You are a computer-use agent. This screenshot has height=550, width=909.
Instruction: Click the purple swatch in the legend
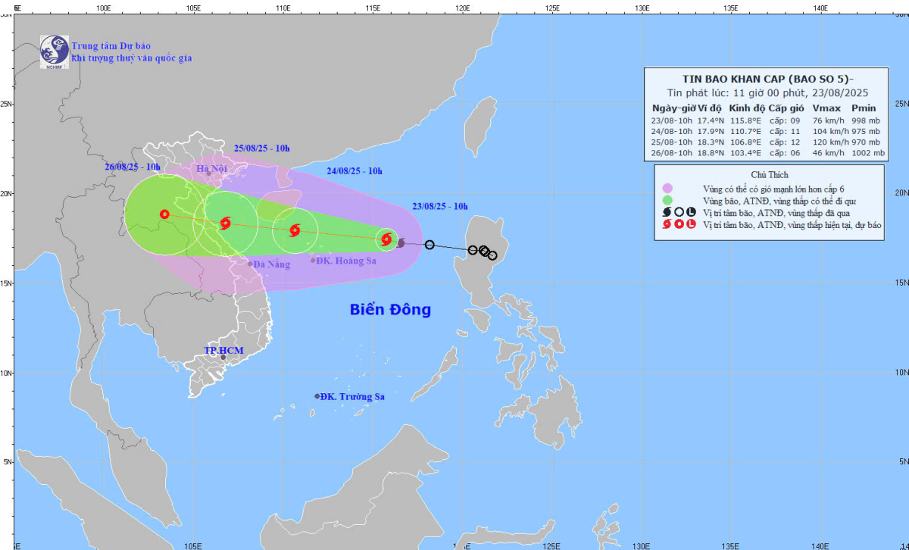tap(667, 189)
